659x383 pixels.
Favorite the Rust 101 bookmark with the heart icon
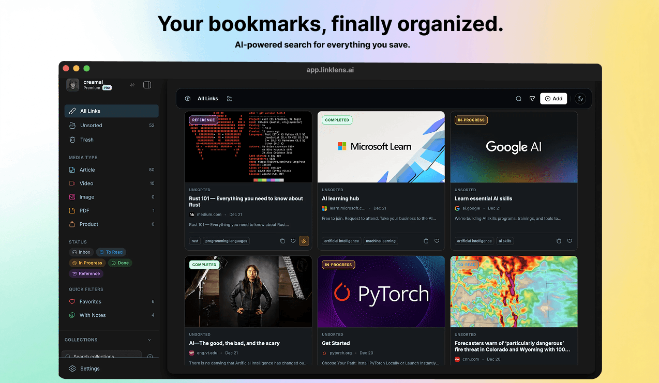293,241
